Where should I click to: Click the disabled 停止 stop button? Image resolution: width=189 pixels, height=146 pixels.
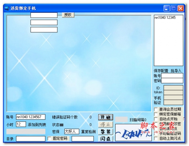click(x=106, y=125)
